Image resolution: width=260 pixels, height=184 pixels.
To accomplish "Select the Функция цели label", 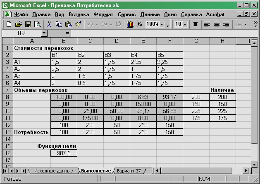I will [57, 146].
